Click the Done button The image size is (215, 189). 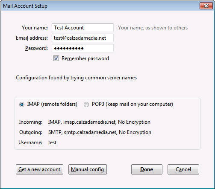coord(147,169)
